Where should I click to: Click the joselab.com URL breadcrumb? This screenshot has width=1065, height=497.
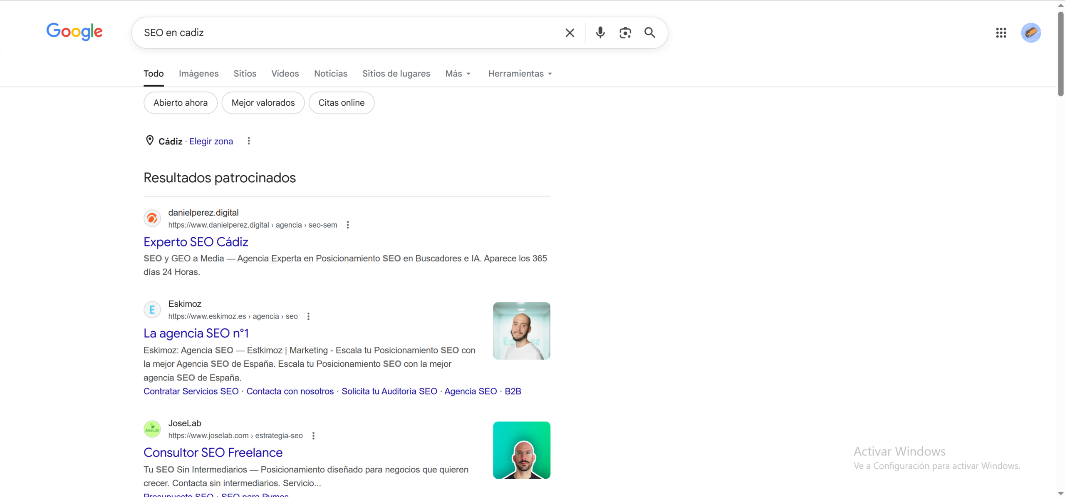click(x=235, y=436)
